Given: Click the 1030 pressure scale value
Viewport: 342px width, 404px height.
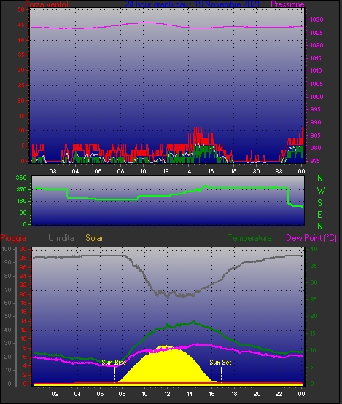Looking at the screenshot, I should point(316,20).
